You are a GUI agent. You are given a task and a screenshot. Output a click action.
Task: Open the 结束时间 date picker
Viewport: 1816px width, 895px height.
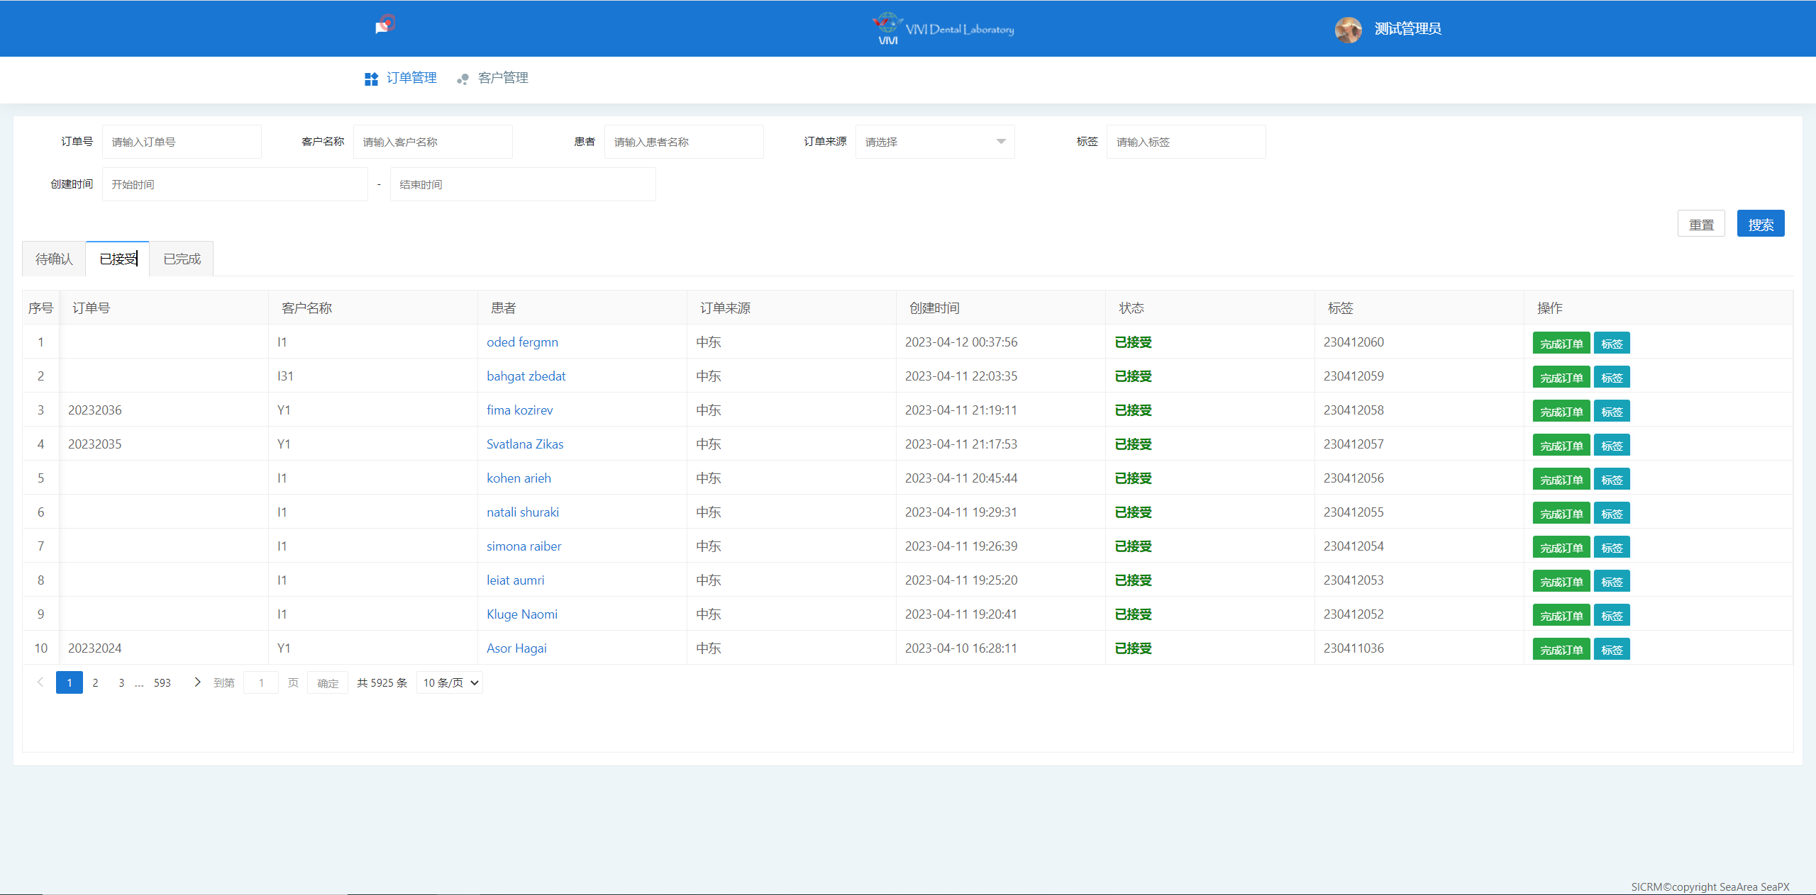pyautogui.click(x=523, y=184)
